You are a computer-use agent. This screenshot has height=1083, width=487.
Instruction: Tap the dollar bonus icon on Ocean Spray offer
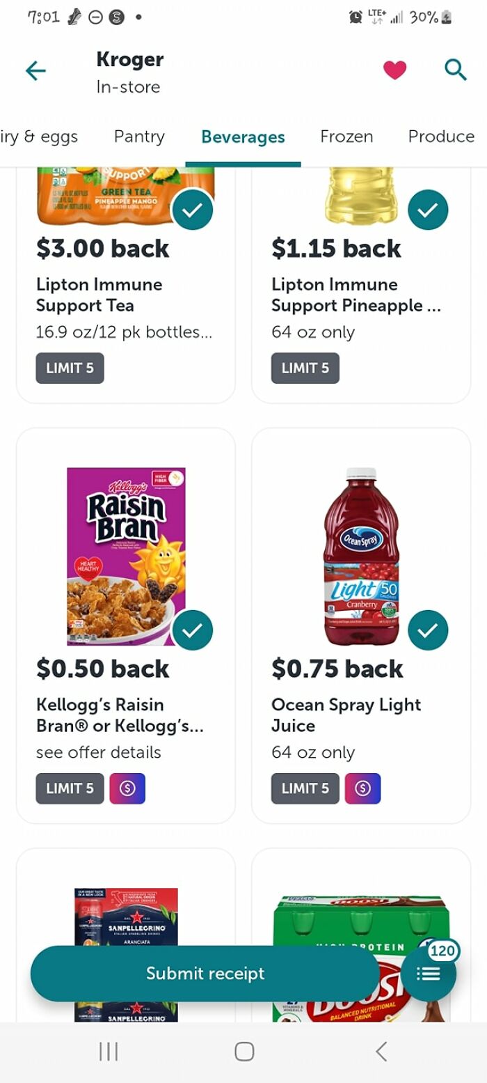[362, 788]
